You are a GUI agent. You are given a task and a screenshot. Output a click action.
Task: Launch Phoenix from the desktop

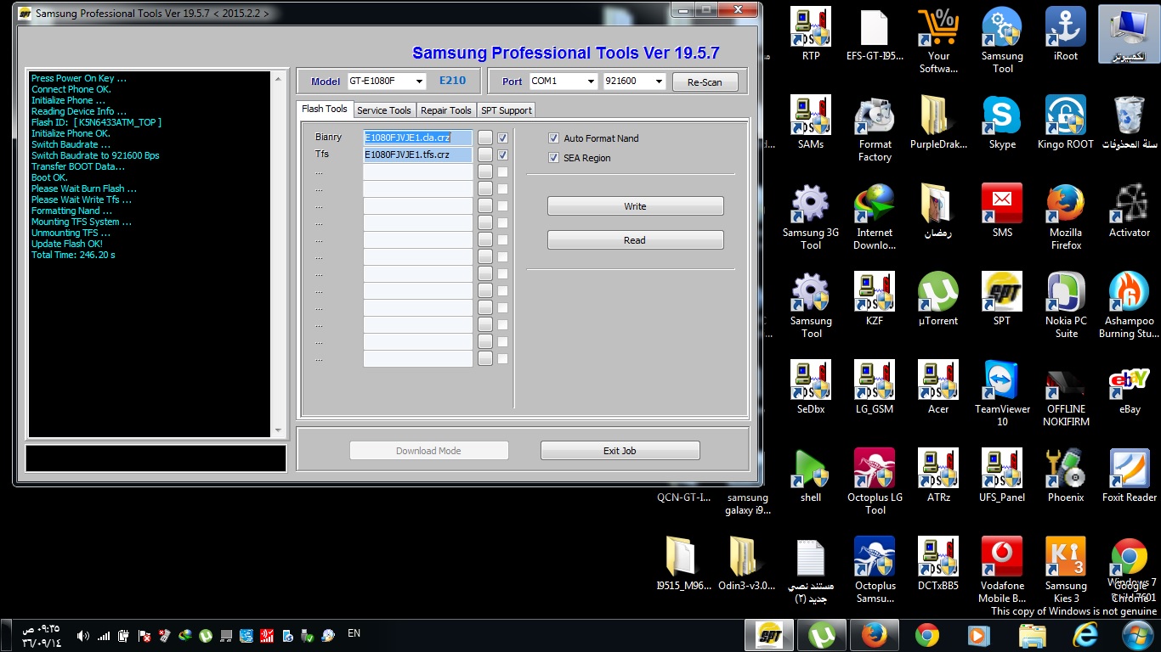[x=1066, y=475]
